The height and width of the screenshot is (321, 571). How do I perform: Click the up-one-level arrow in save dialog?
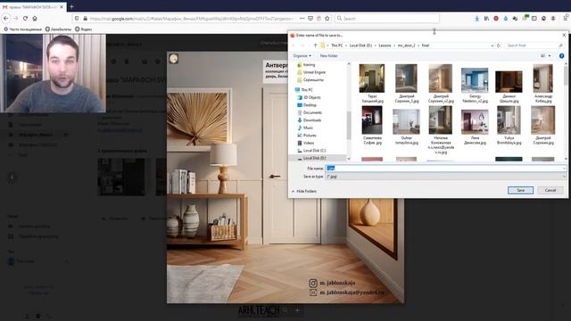coord(315,45)
